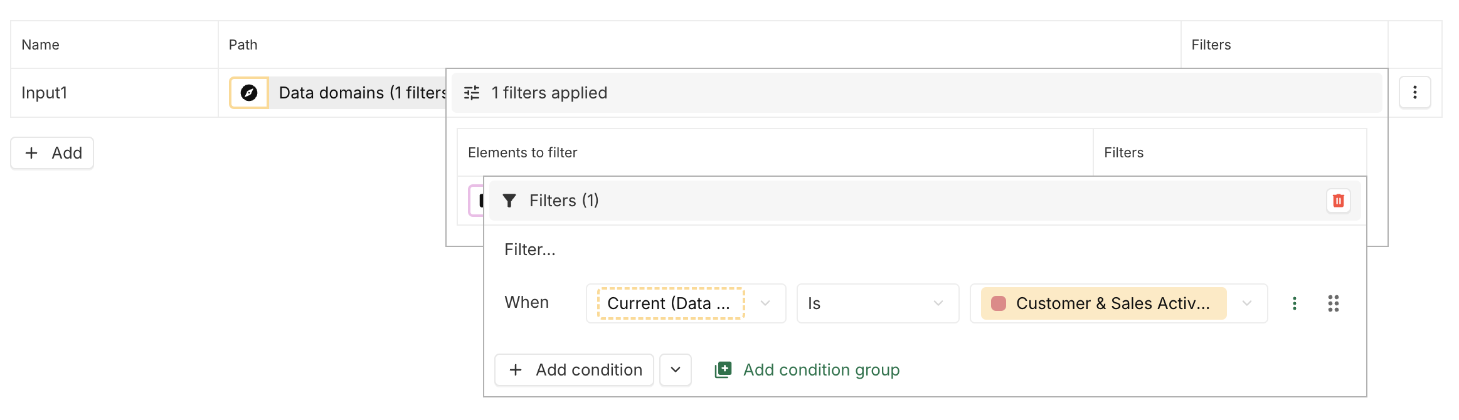
Task: Click the red Customer & Sales color swatch
Action: pos(999,303)
